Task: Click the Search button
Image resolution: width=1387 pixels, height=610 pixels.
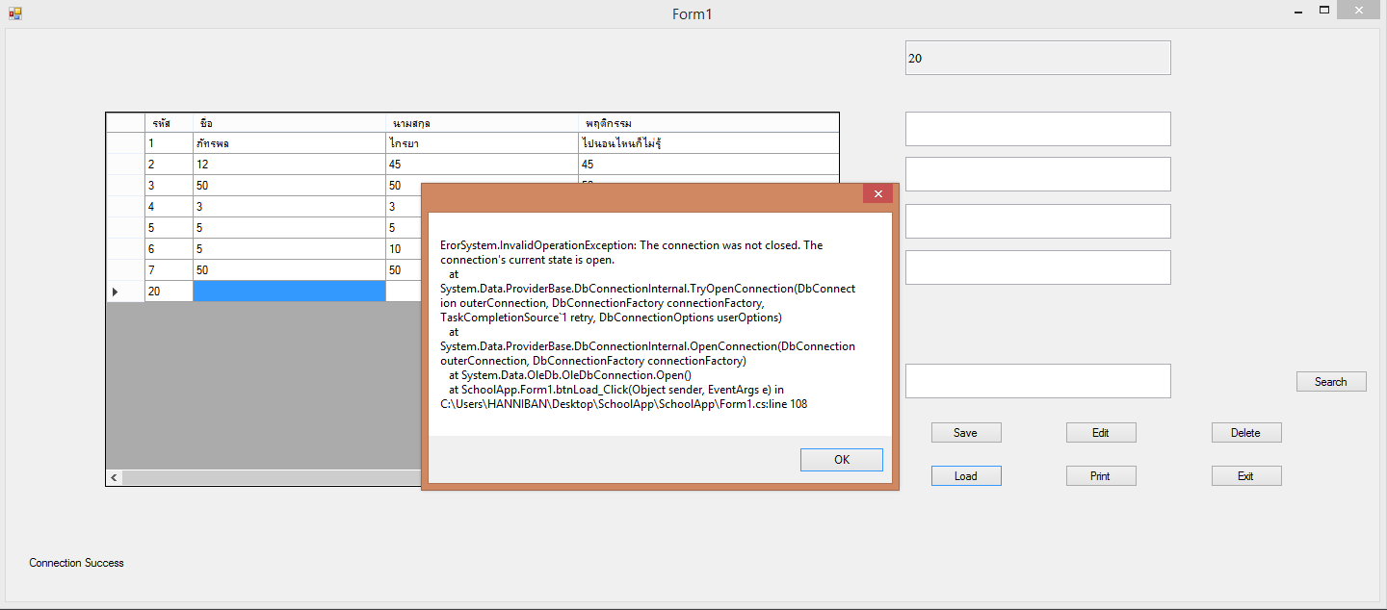Action: [1330, 382]
